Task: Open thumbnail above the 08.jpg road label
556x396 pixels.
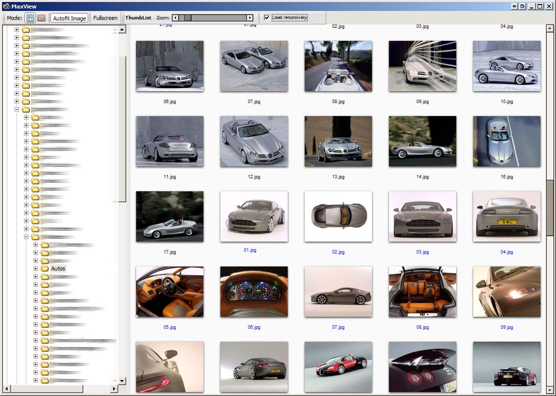Action: (x=338, y=66)
